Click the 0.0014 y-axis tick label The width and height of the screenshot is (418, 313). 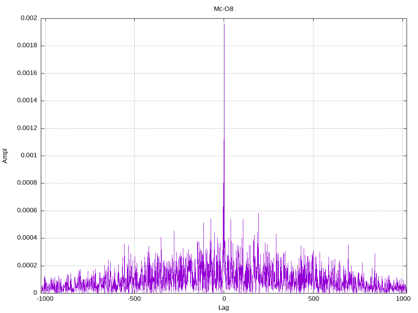(27, 101)
